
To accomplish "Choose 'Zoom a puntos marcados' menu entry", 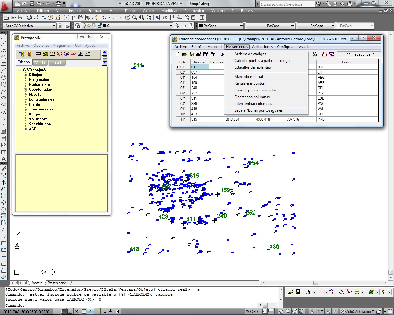I will click(266, 90).
